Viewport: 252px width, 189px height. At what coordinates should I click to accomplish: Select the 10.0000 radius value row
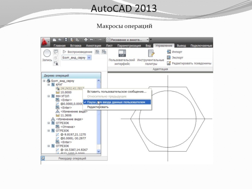66,92
